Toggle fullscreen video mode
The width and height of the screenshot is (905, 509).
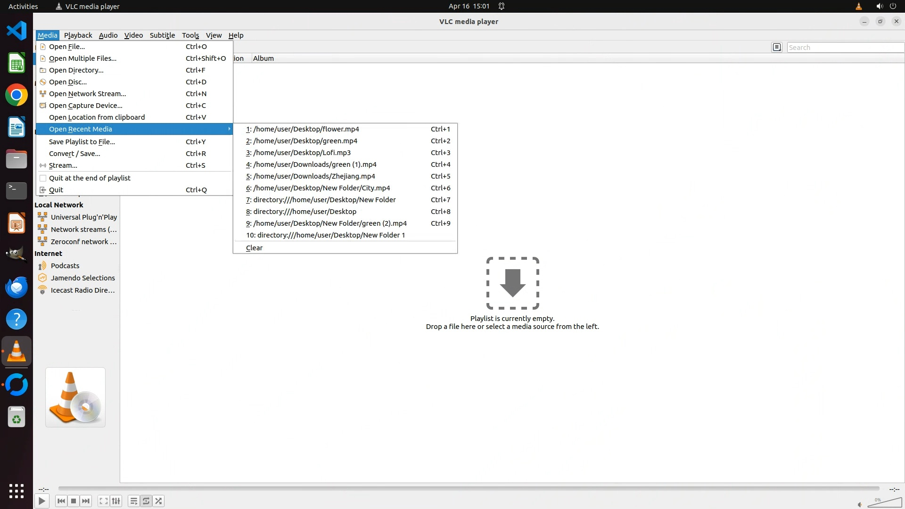coord(103,501)
